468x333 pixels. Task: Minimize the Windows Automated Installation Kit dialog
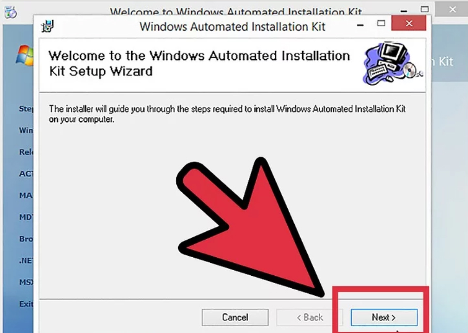pos(360,25)
